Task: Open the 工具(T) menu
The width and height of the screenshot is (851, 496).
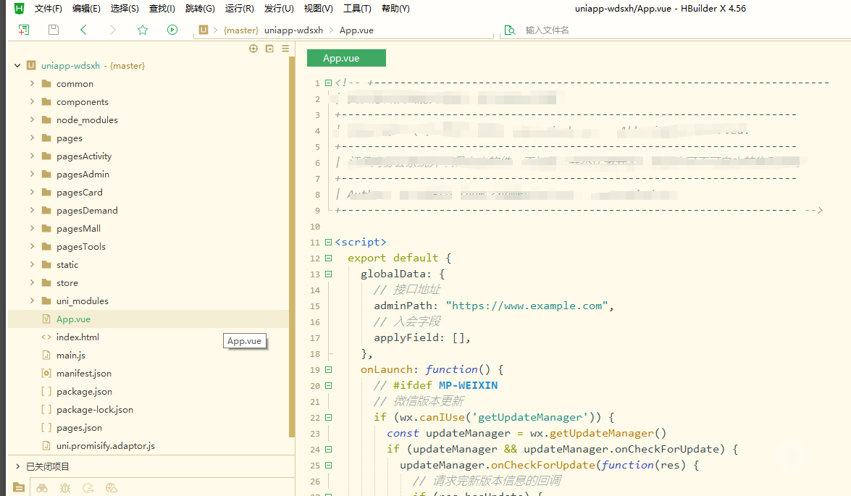Action: [357, 9]
